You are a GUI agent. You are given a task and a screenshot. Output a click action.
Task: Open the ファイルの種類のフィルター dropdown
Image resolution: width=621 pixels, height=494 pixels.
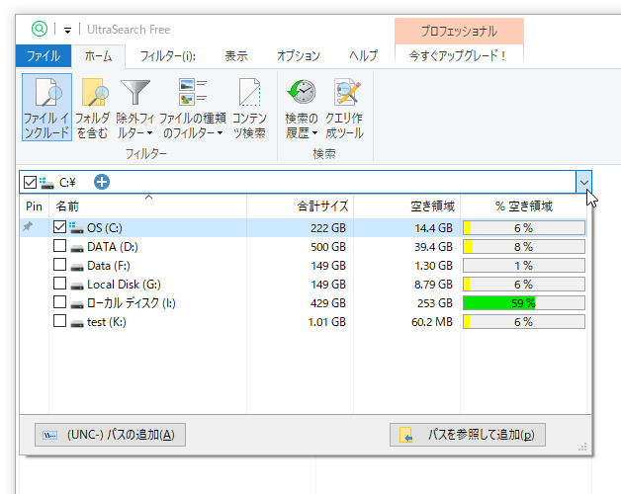tap(193, 108)
